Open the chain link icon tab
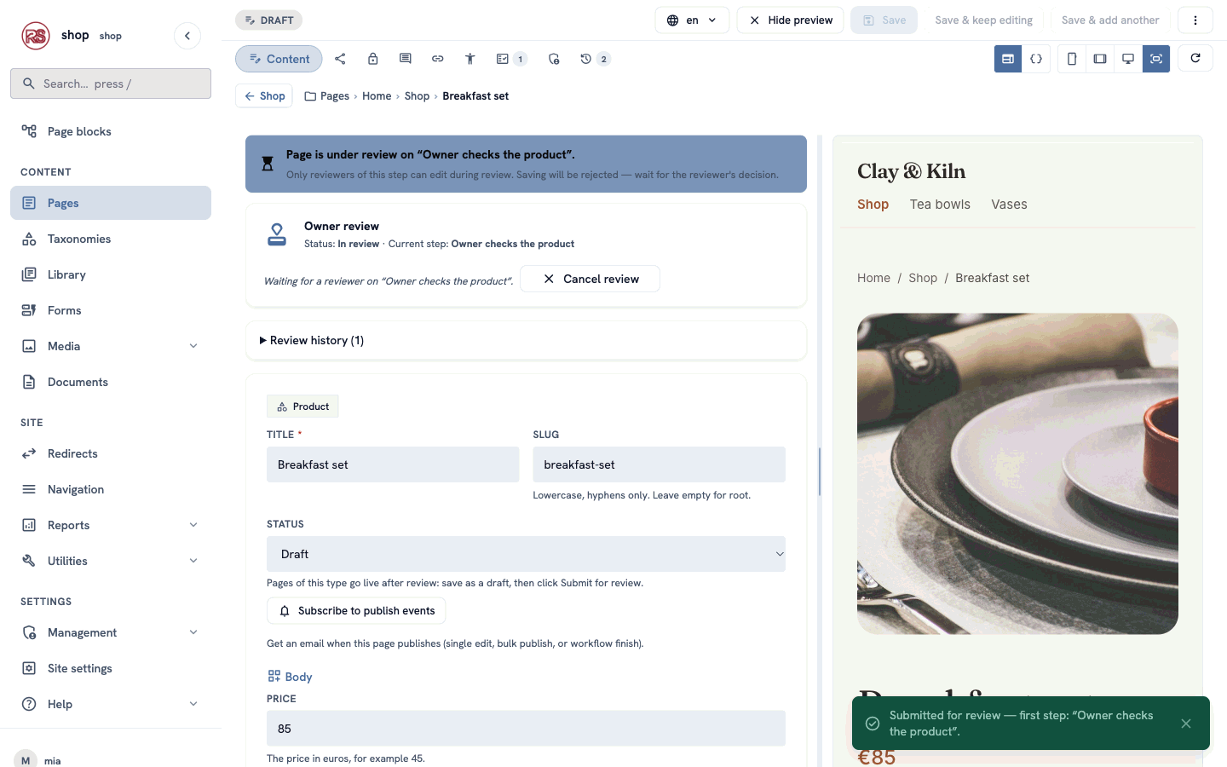The height and width of the screenshot is (767, 1227). (x=437, y=59)
